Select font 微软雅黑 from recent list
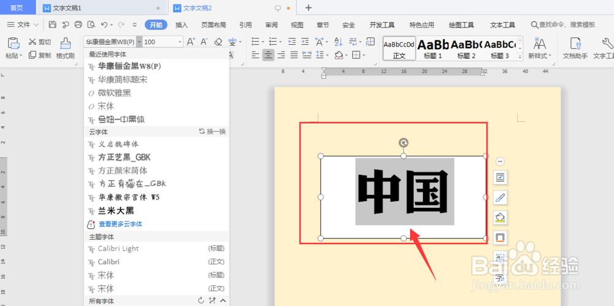This screenshot has height=306, width=614. 157,93
